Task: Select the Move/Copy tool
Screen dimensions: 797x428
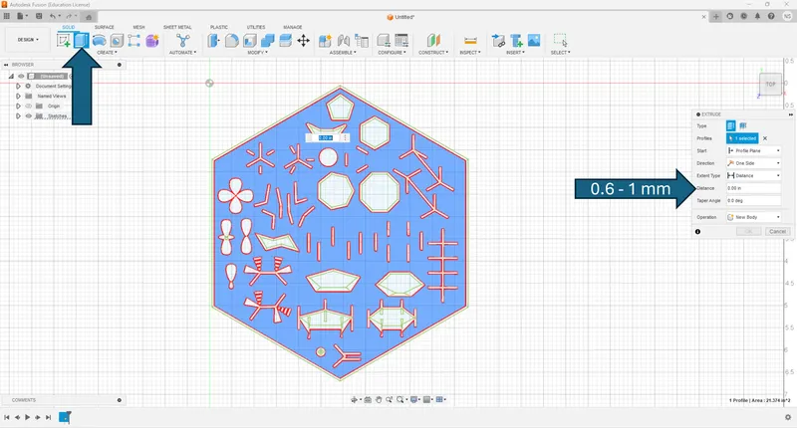Action: point(304,40)
